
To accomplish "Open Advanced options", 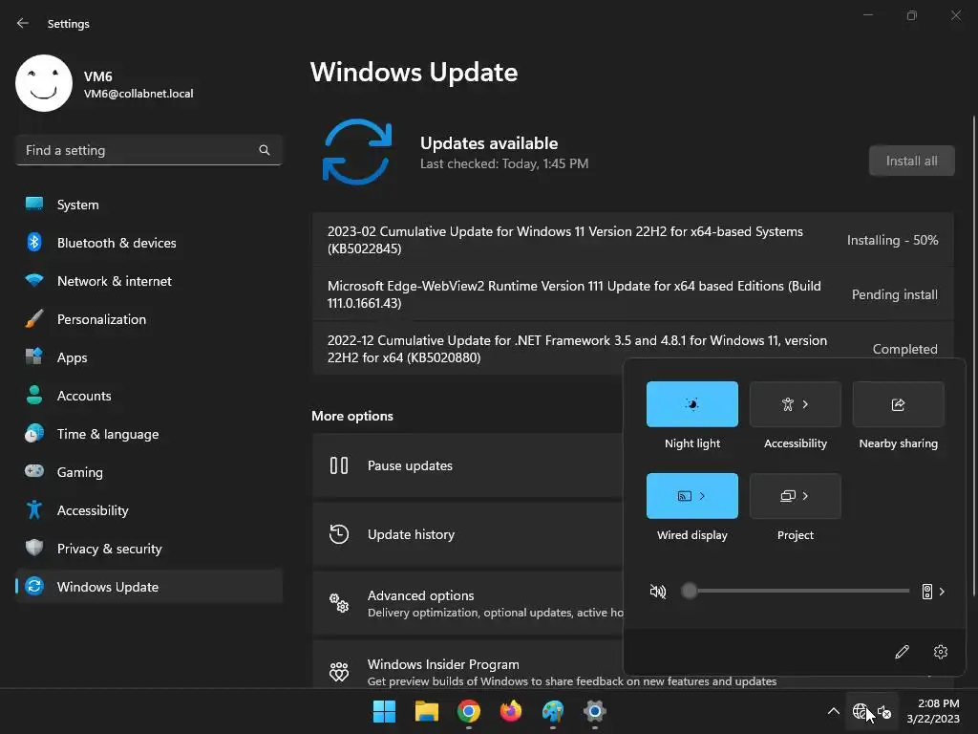I will pyautogui.click(x=468, y=603).
